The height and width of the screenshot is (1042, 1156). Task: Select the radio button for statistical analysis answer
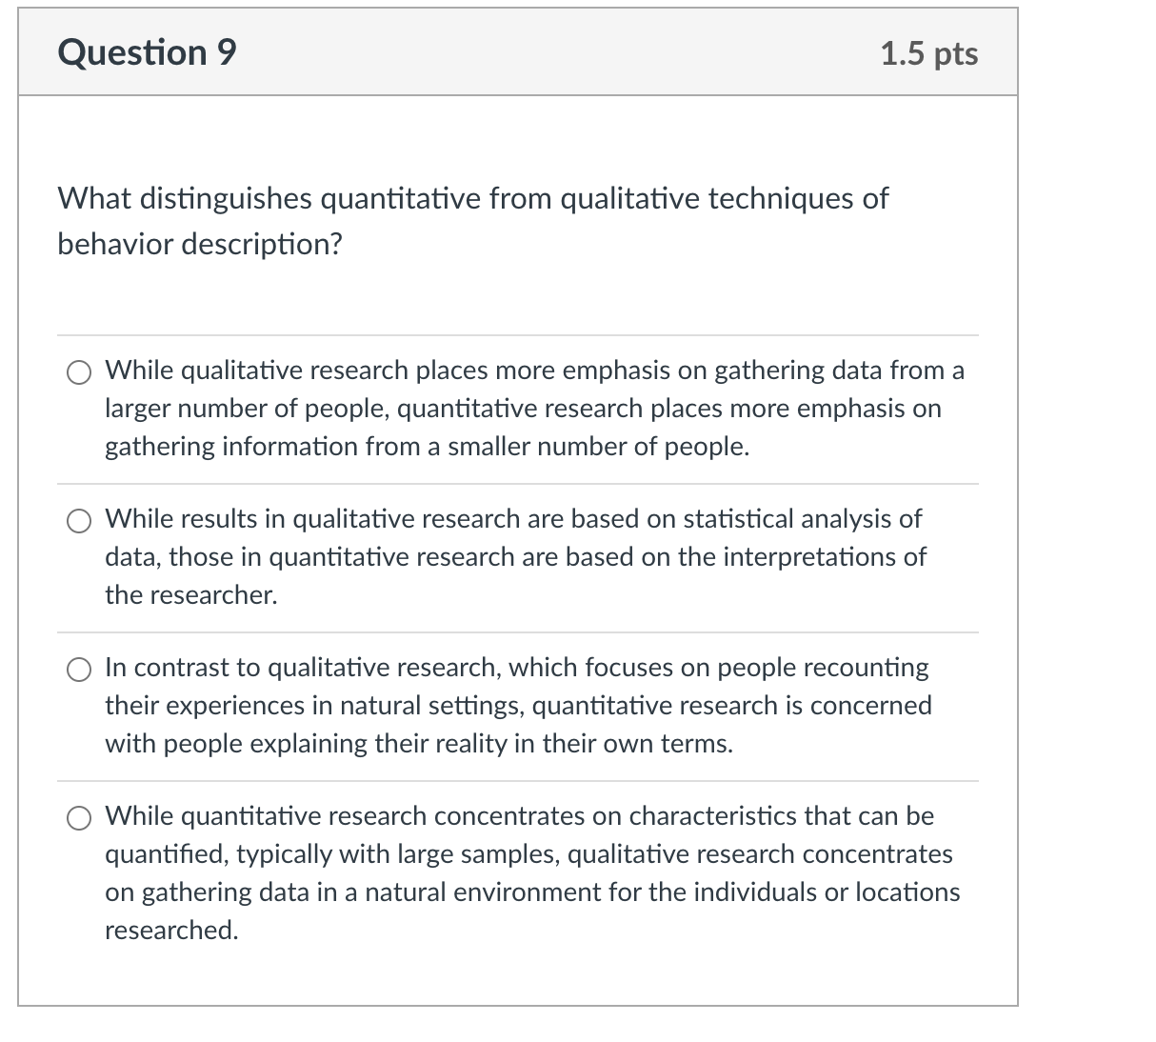coord(79,520)
